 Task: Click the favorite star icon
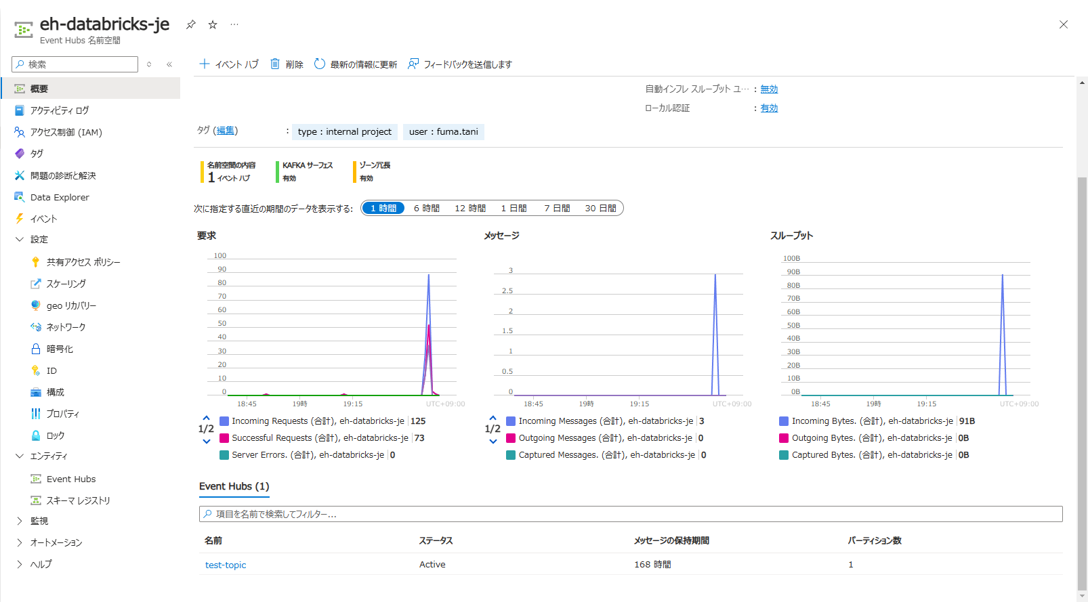point(213,24)
